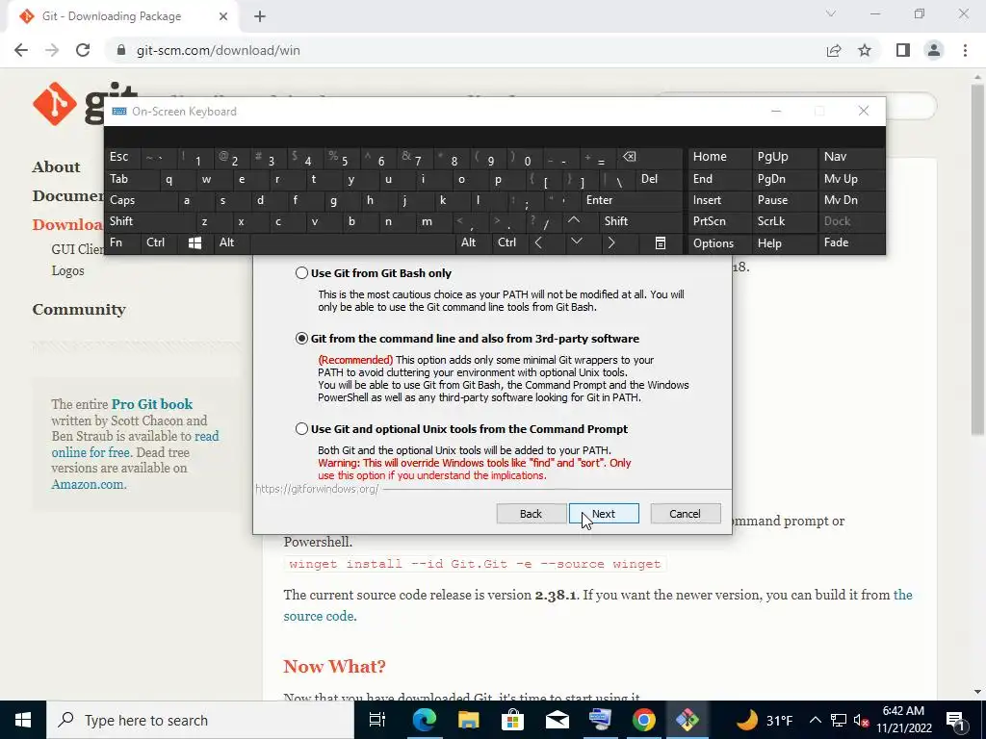Open the About section on git-scm
The width and height of the screenshot is (986, 739).
[x=57, y=167]
